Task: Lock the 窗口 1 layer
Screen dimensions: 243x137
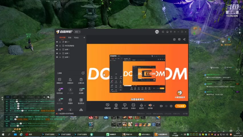Action: 60,42
